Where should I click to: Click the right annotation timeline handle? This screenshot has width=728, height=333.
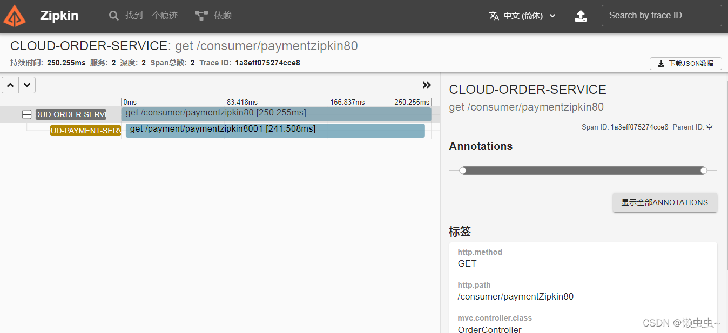coord(704,171)
